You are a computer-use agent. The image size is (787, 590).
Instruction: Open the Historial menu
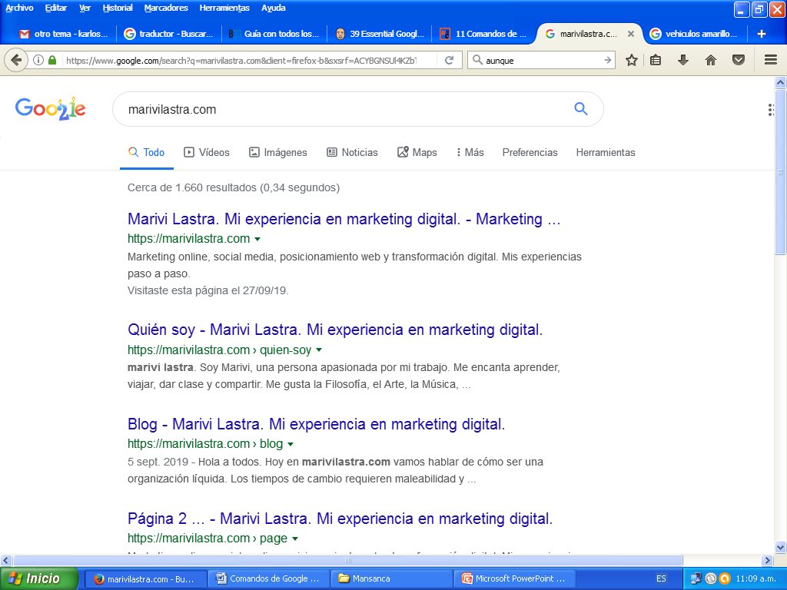pos(118,8)
